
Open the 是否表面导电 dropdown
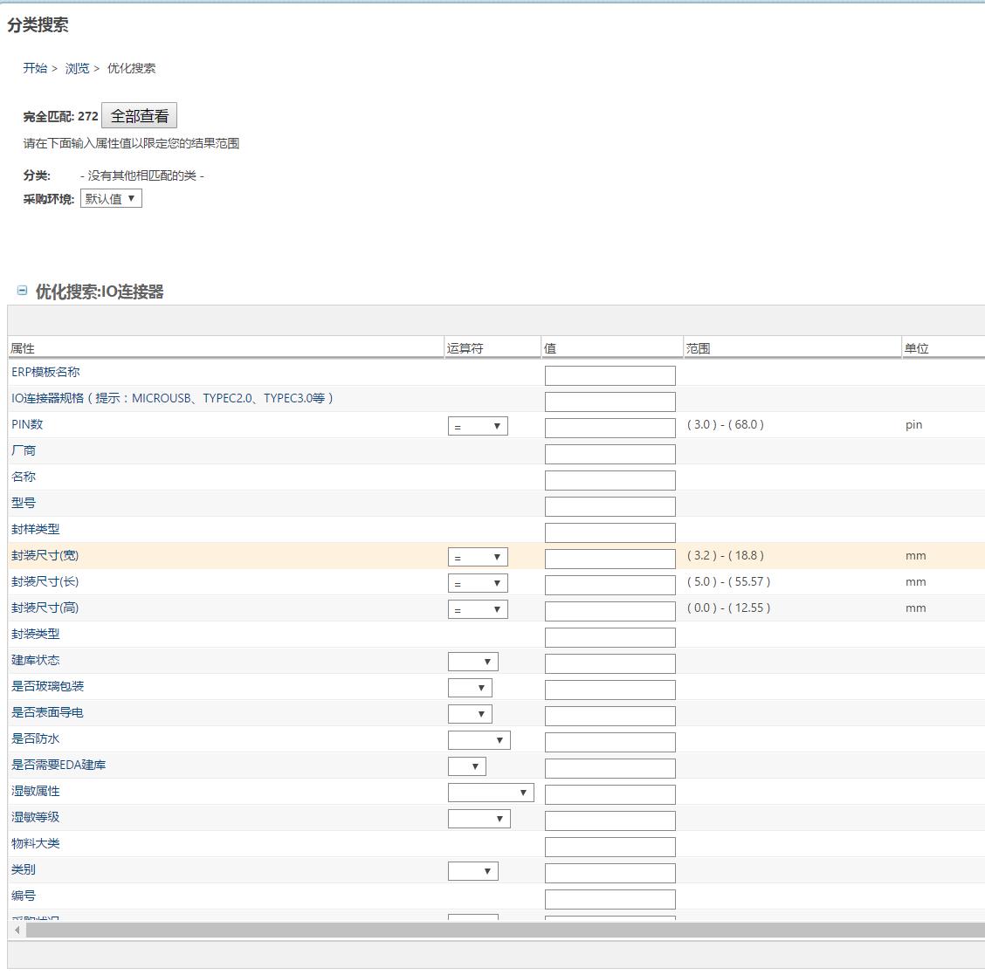(x=470, y=715)
